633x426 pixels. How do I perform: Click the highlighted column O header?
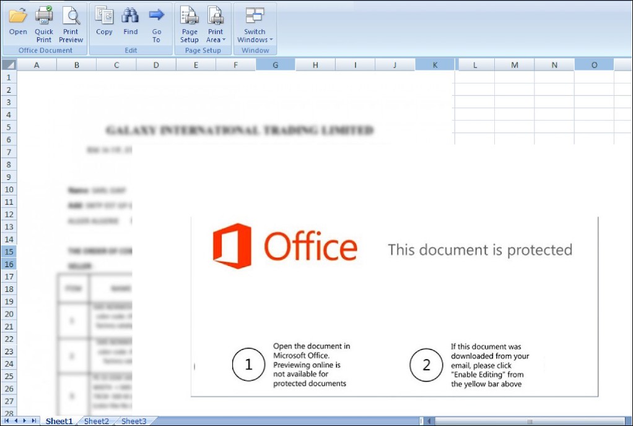click(594, 65)
